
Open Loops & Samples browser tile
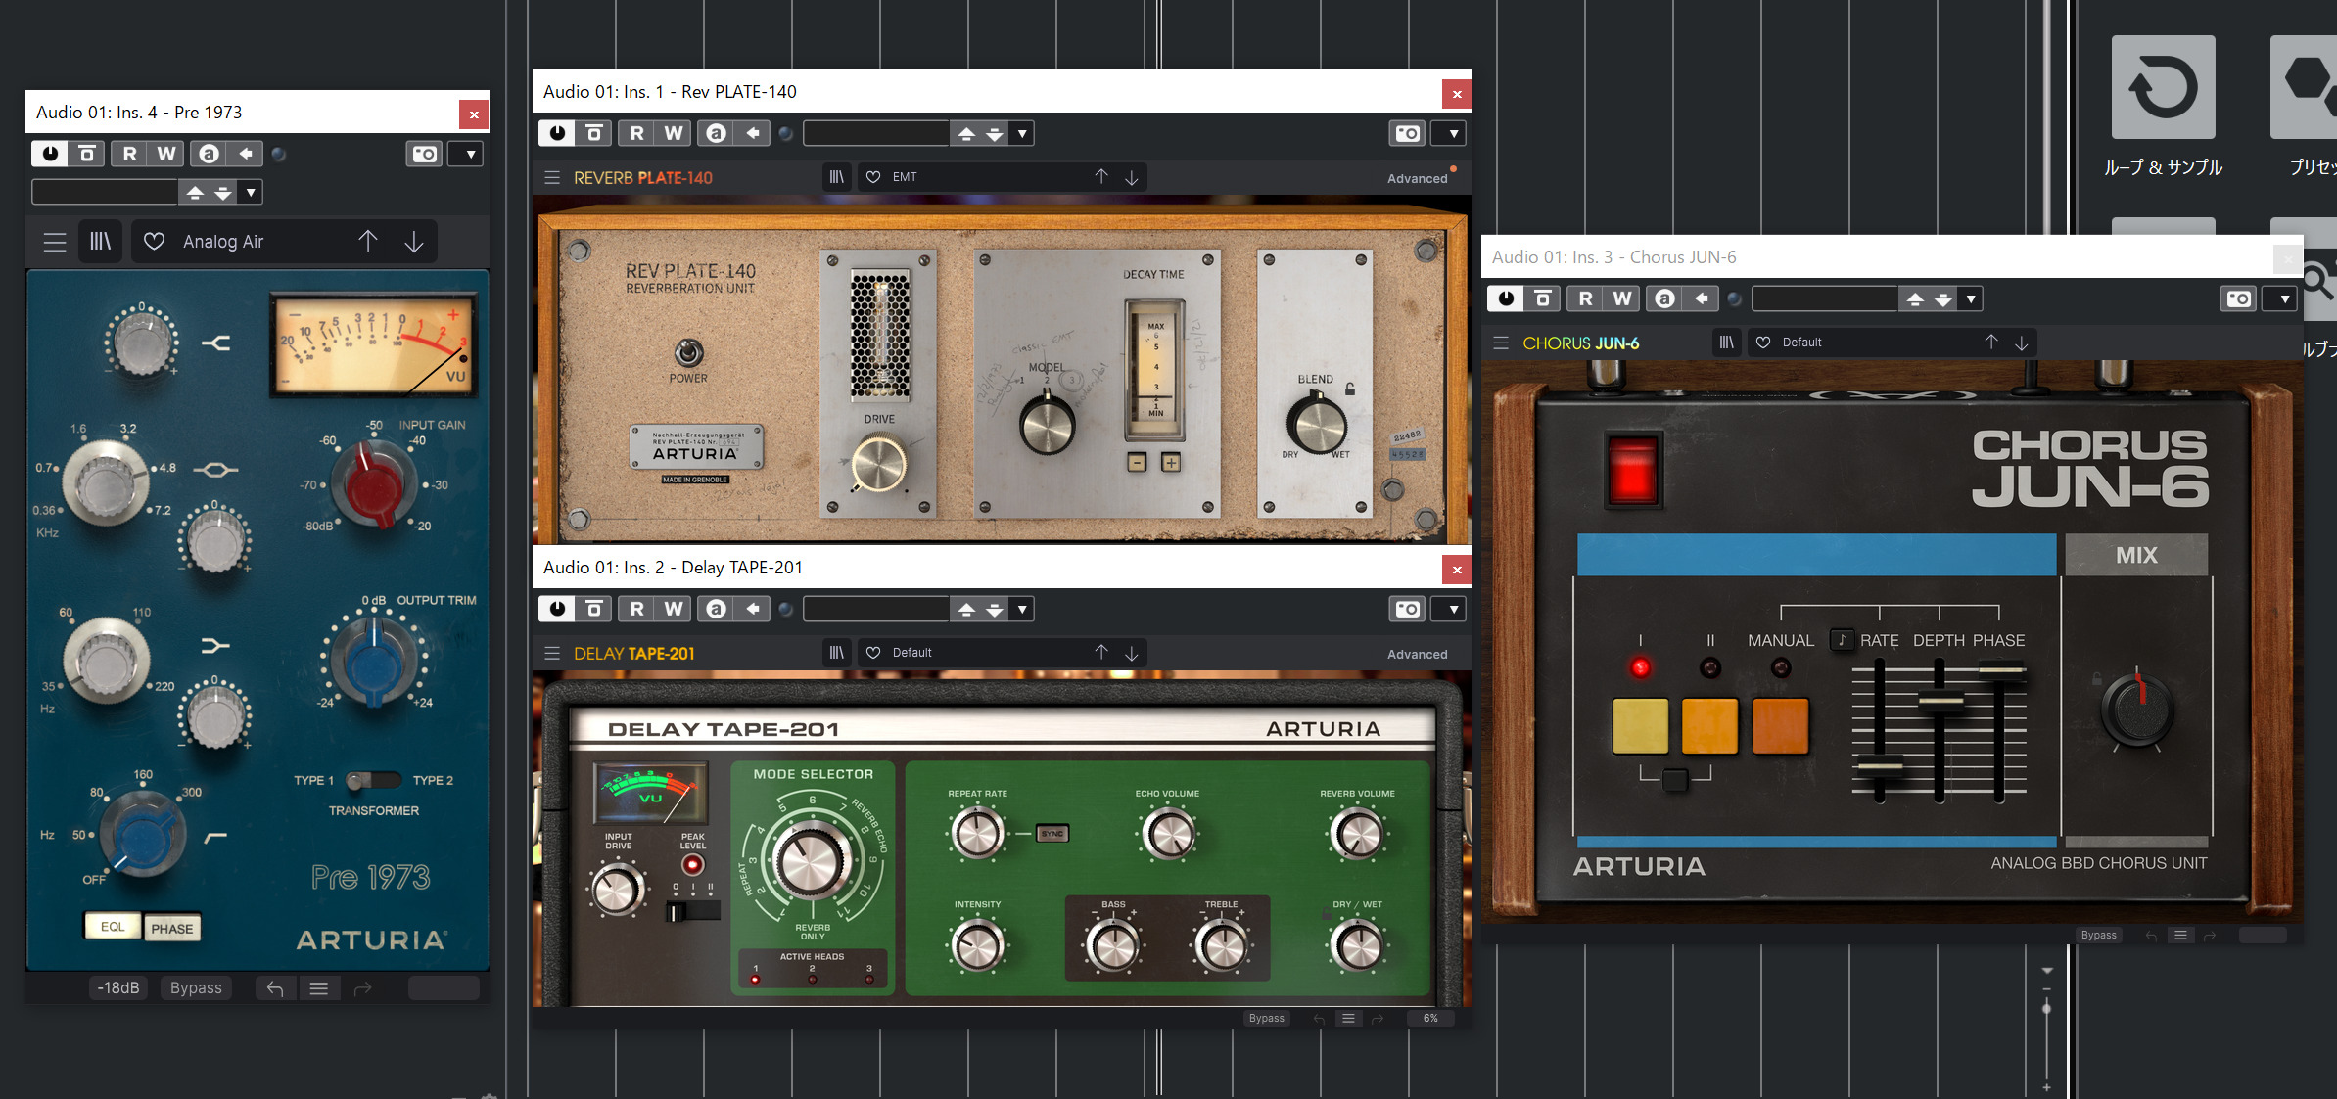[2163, 108]
